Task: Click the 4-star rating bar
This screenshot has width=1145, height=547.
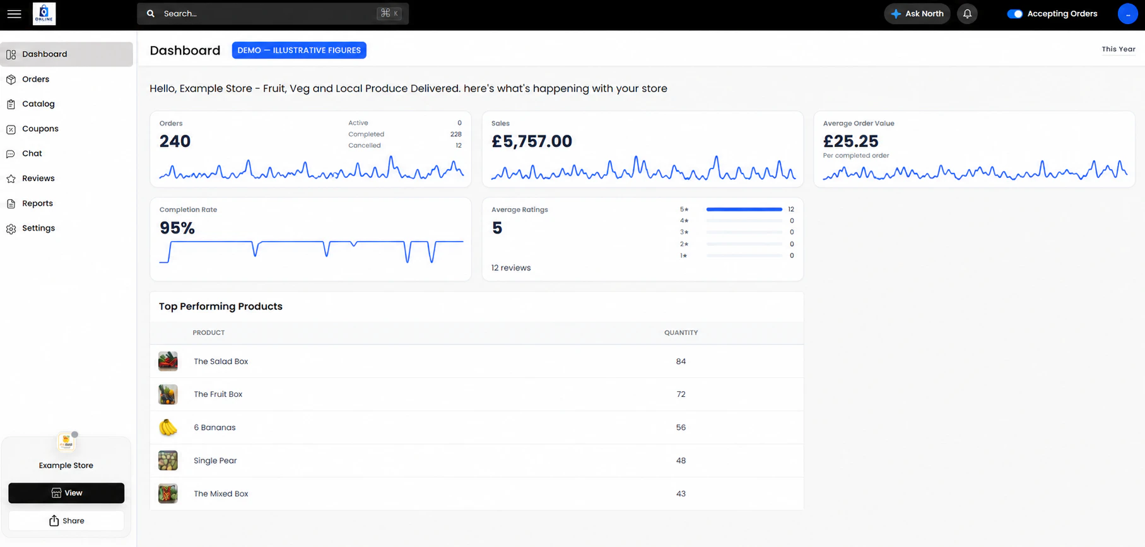Action: (744, 221)
